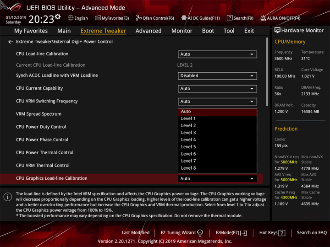The image size is (330, 247).
Task: Select VRM Spread Spectrum setting
Action: coord(38,114)
